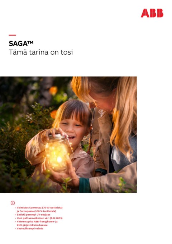Image resolution: width=172 pixels, height=244 pixels.
Task: Click the woman's teal green sleeve cuff
Action: coord(85,185)
